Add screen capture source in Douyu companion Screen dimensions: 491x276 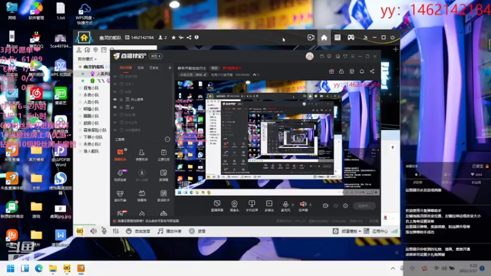coord(217,206)
